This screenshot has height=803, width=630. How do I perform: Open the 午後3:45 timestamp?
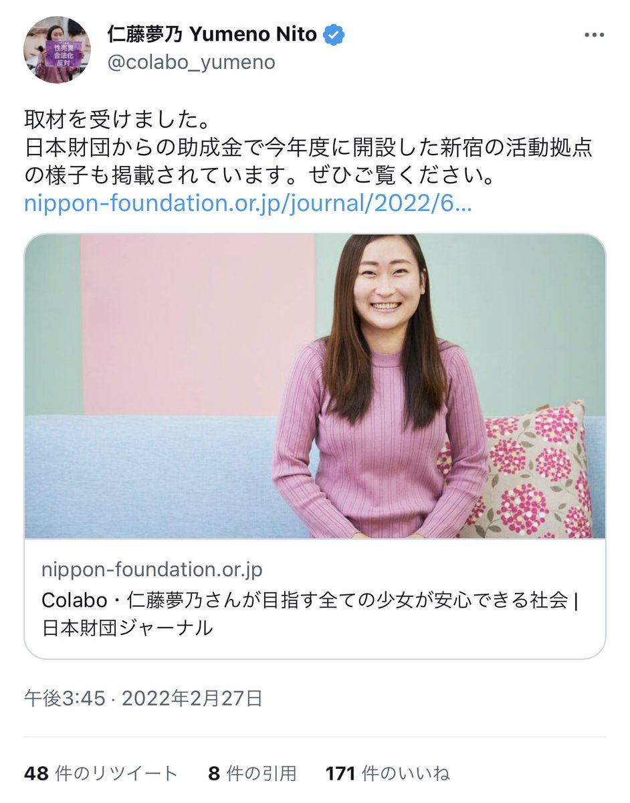(x=65, y=699)
